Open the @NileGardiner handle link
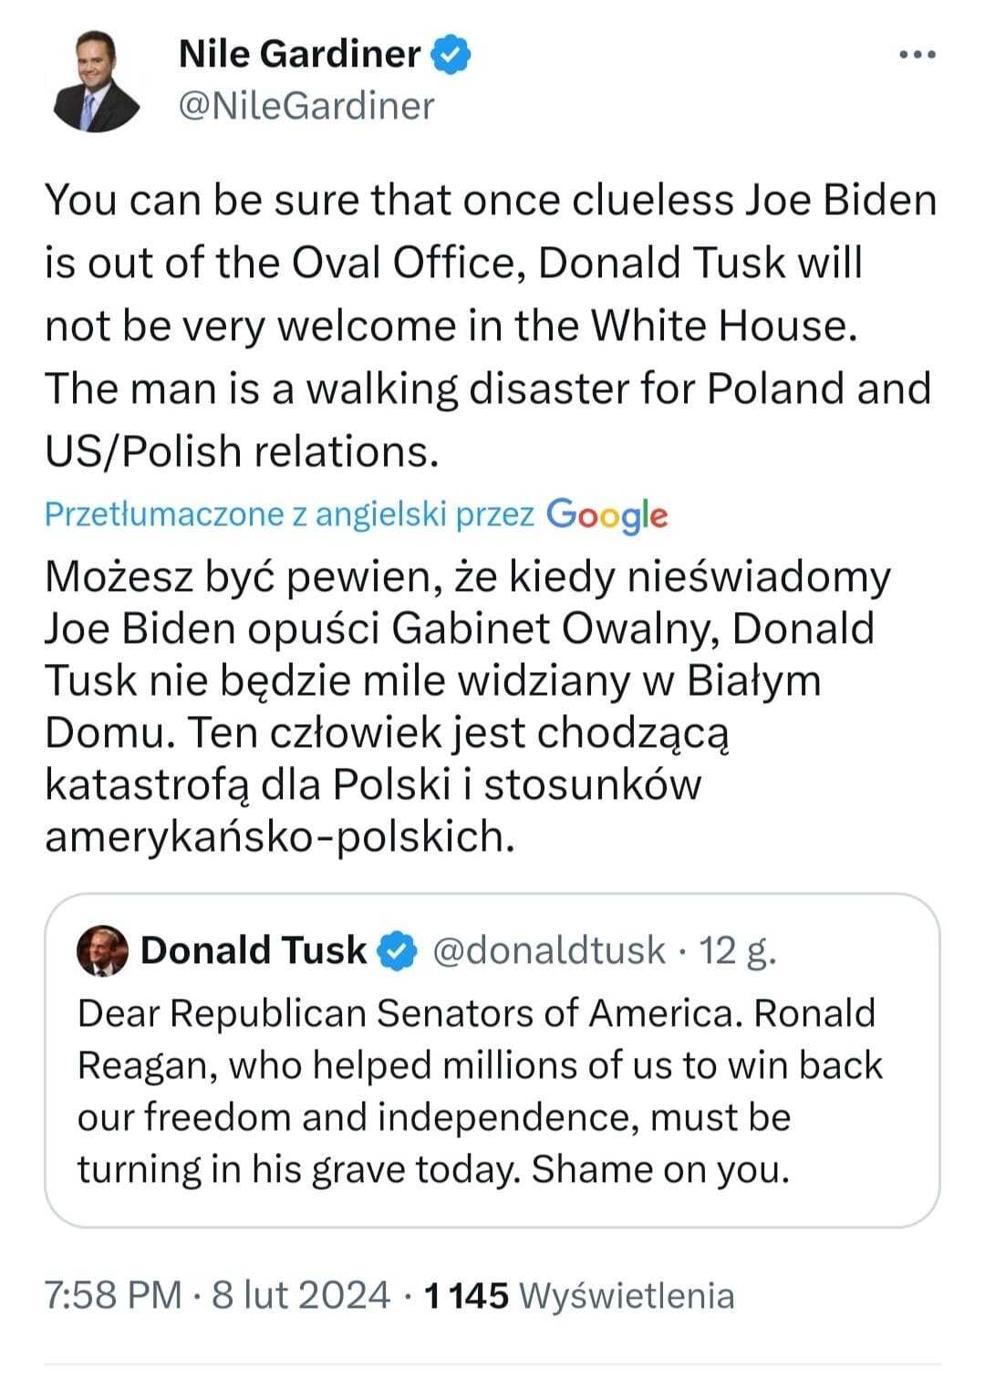 click(306, 106)
